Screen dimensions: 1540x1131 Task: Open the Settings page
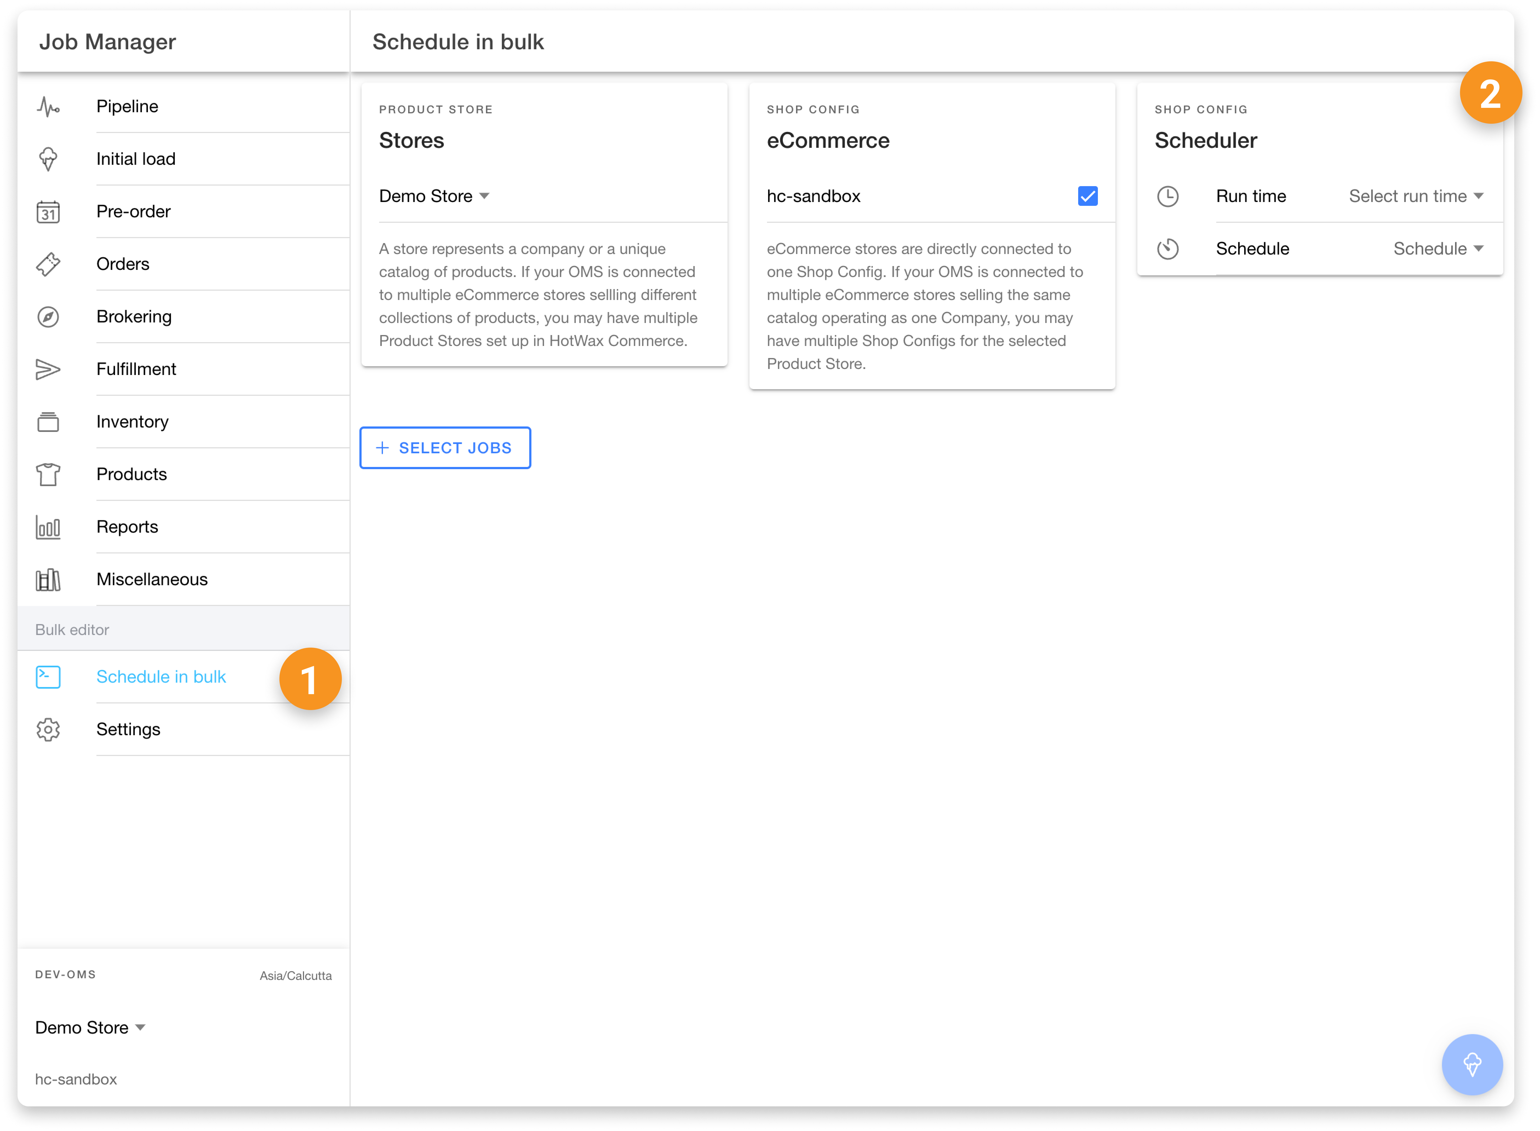(x=128, y=730)
